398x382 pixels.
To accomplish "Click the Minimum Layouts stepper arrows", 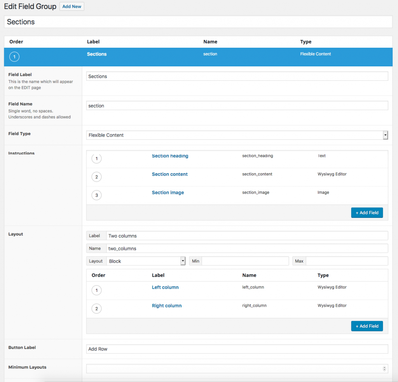I will pos(384,368).
